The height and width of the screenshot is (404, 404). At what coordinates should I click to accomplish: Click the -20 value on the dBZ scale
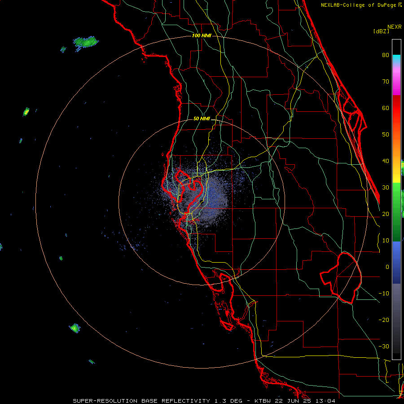pos(384,320)
